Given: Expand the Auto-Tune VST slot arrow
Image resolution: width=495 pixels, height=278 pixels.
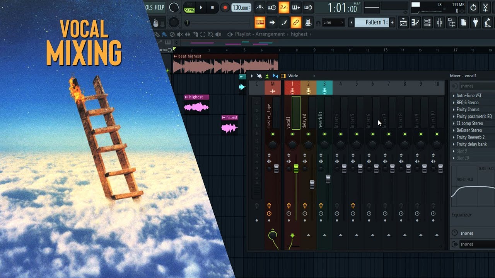Looking at the screenshot, I should [454, 96].
